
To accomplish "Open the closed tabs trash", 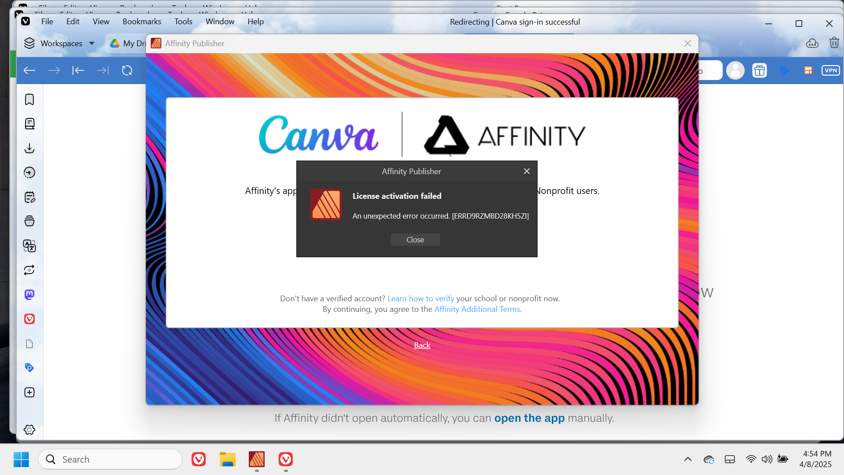I will tap(834, 43).
